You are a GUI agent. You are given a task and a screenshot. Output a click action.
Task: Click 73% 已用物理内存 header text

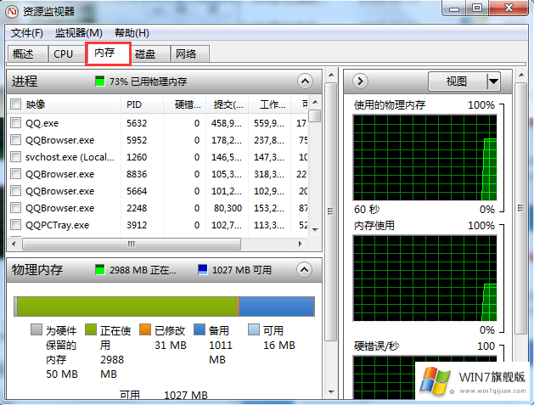coord(148,82)
